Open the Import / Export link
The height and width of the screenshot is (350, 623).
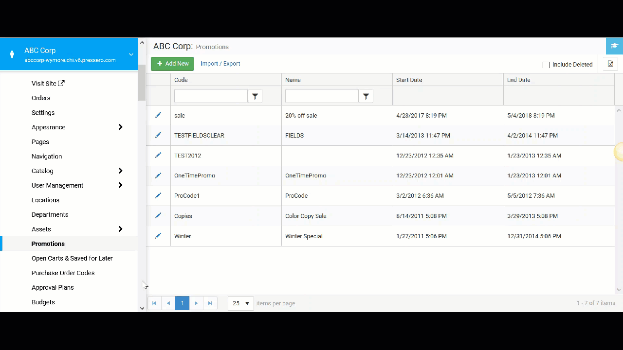click(x=220, y=64)
